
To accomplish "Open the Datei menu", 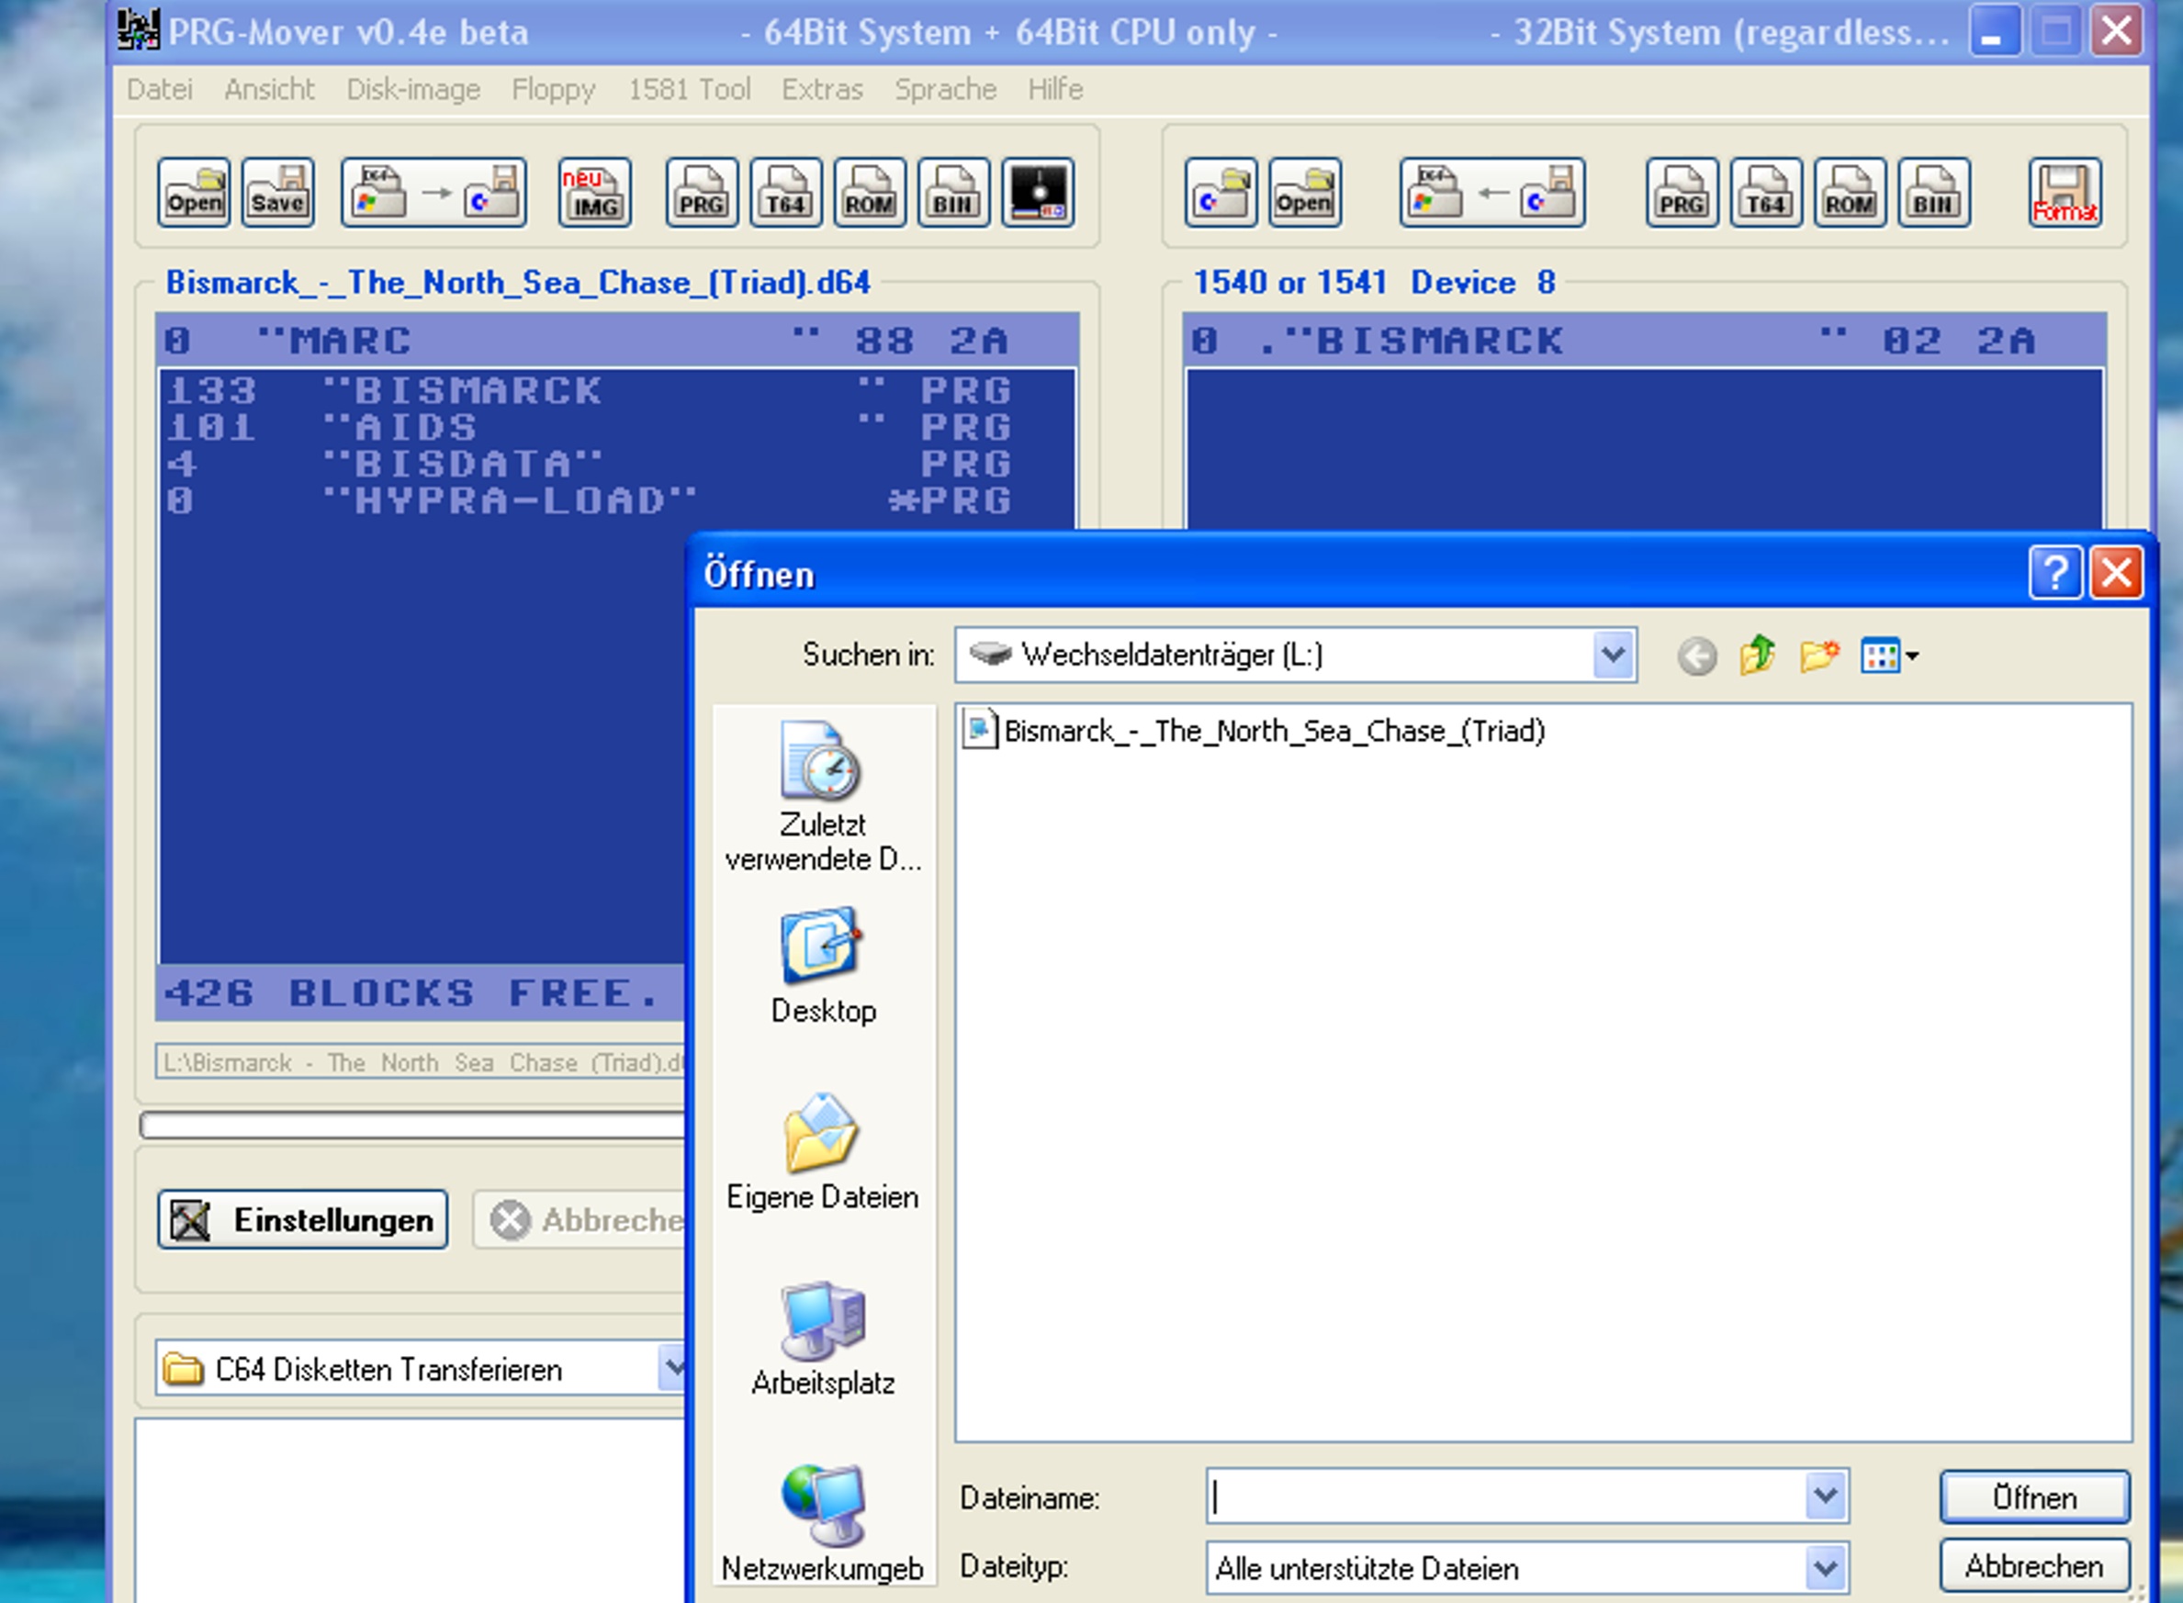I will (x=159, y=89).
